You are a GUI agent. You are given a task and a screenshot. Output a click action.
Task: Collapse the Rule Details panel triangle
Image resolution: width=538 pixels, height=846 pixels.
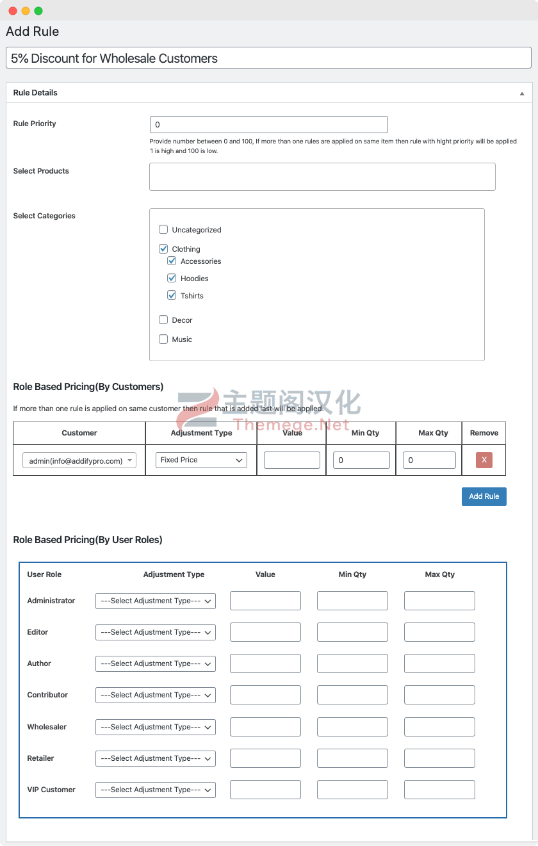(x=522, y=94)
